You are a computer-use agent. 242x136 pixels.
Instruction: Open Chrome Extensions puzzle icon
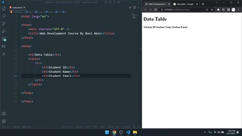(218, 9)
